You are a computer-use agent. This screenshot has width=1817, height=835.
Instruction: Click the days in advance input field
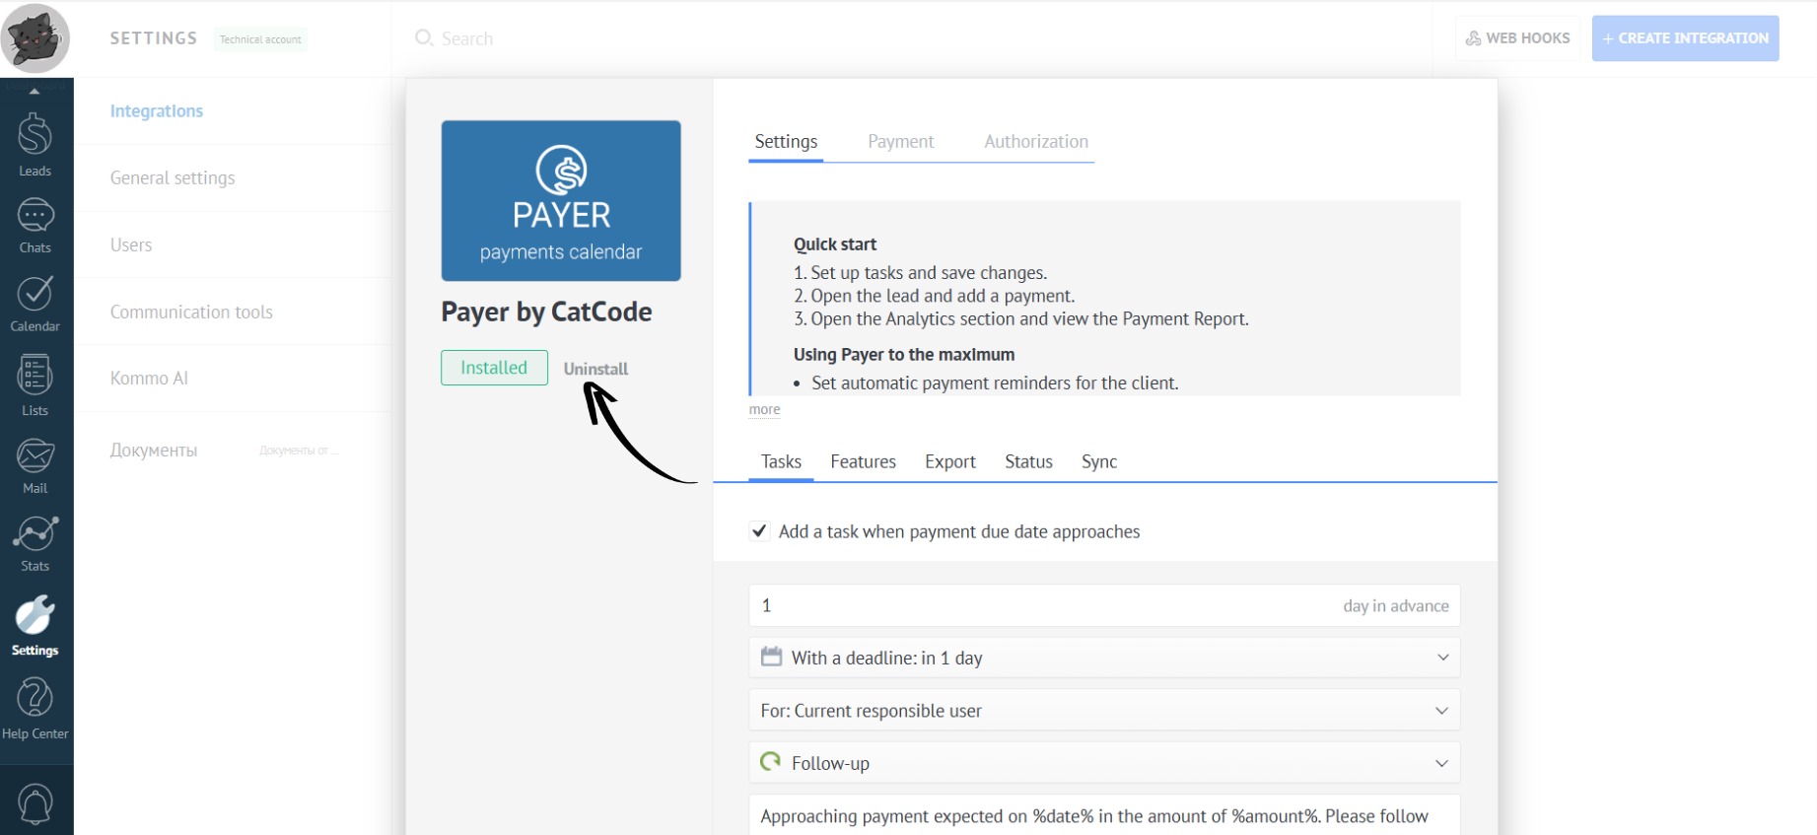pyautogui.click(x=1035, y=605)
